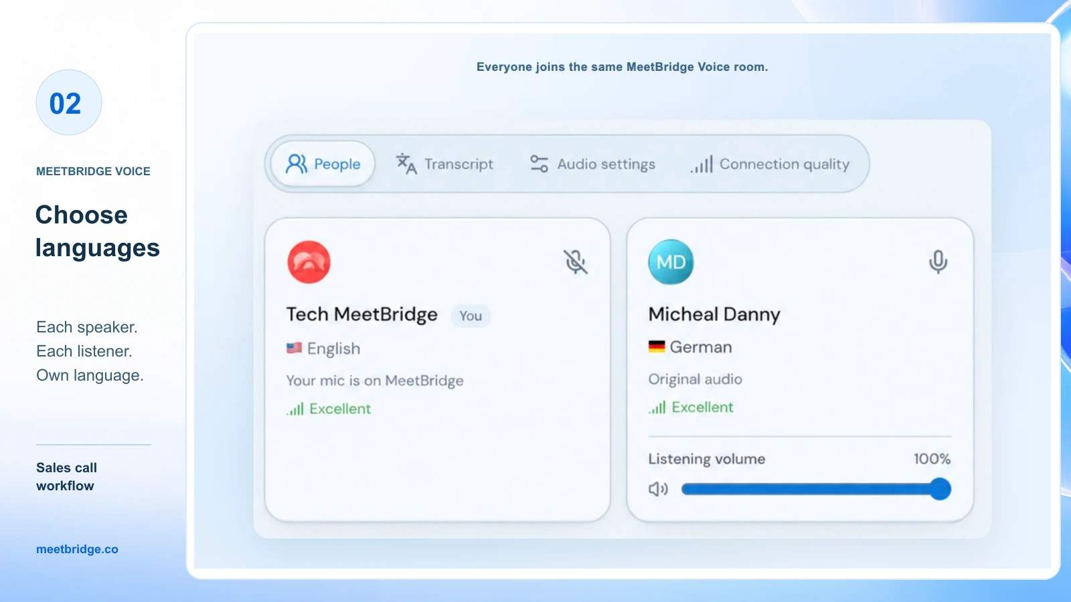Click the "Listening volume" label
Image resolution: width=1071 pixels, height=602 pixels.
(x=706, y=459)
